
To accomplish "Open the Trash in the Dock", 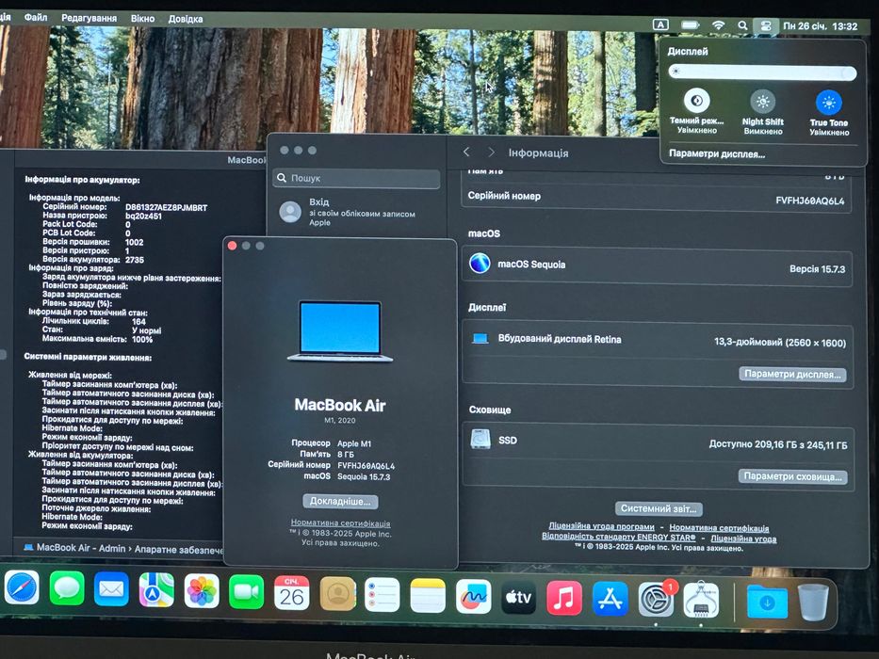I will coord(813,603).
